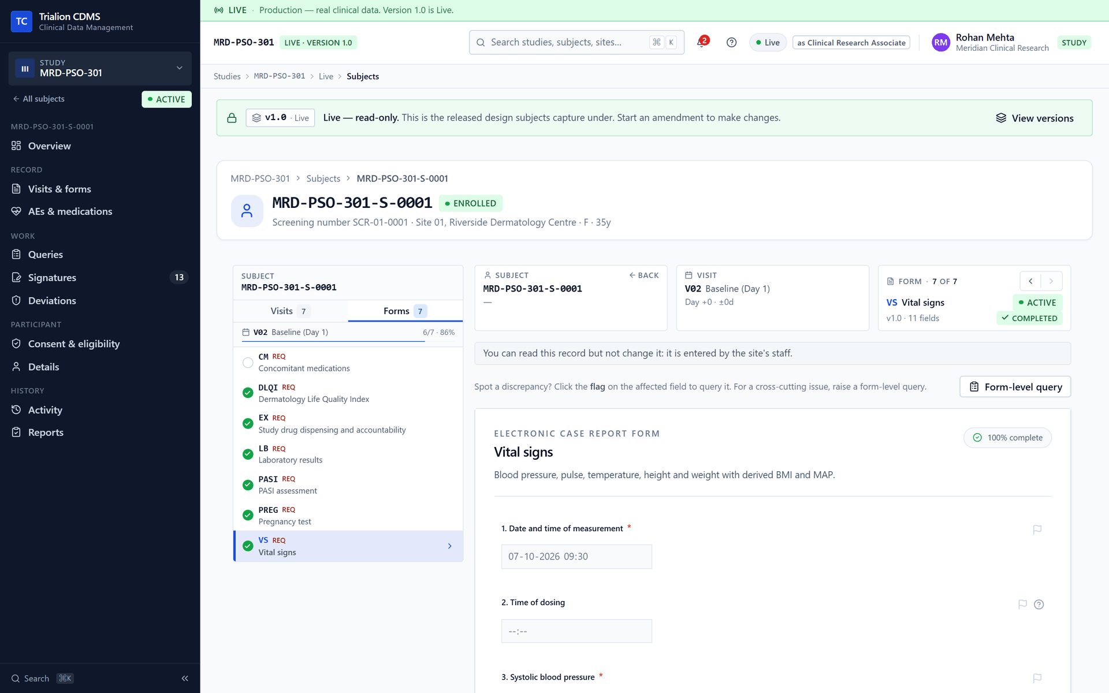Open Consent & eligibility

click(x=100, y=344)
